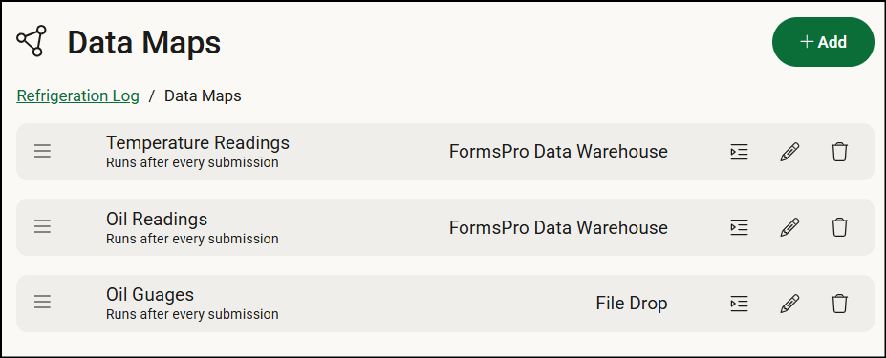Edit Oil Readings with pencil icon
Screen dimensions: 886x358
[789, 227]
